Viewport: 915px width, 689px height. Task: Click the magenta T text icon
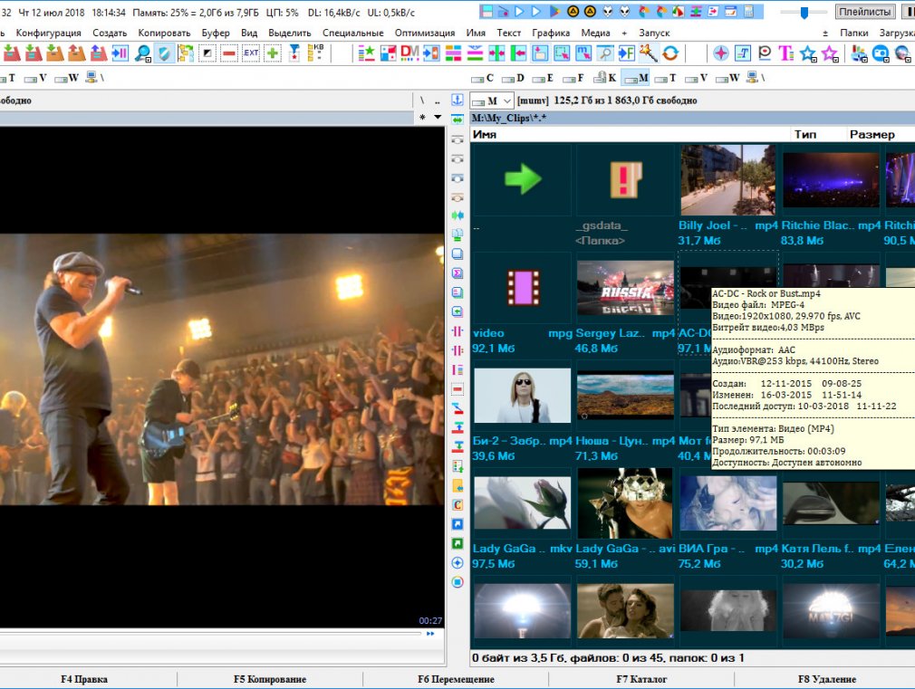(786, 53)
